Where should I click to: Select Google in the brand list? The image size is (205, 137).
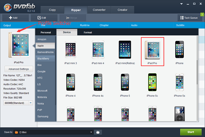pyautogui.click(x=45, y=71)
